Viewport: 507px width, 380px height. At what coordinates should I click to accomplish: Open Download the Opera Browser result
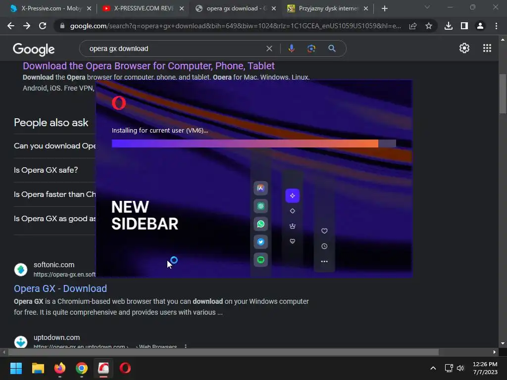pyautogui.click(x=149, y=66)
